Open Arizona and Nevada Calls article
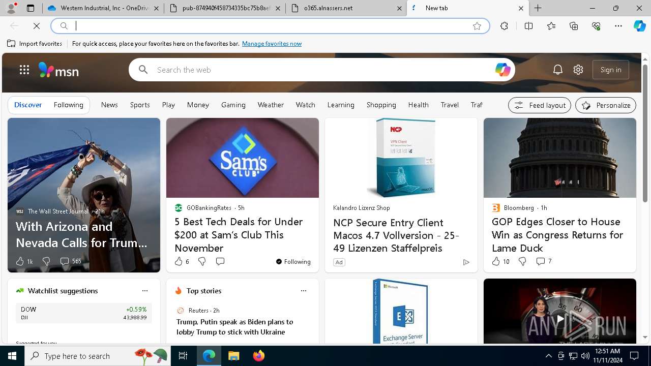The image size is (651, 366). (82, 234)
